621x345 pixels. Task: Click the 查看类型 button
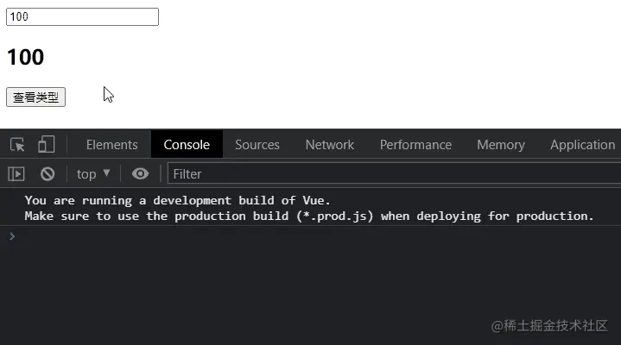pos(35,97)
